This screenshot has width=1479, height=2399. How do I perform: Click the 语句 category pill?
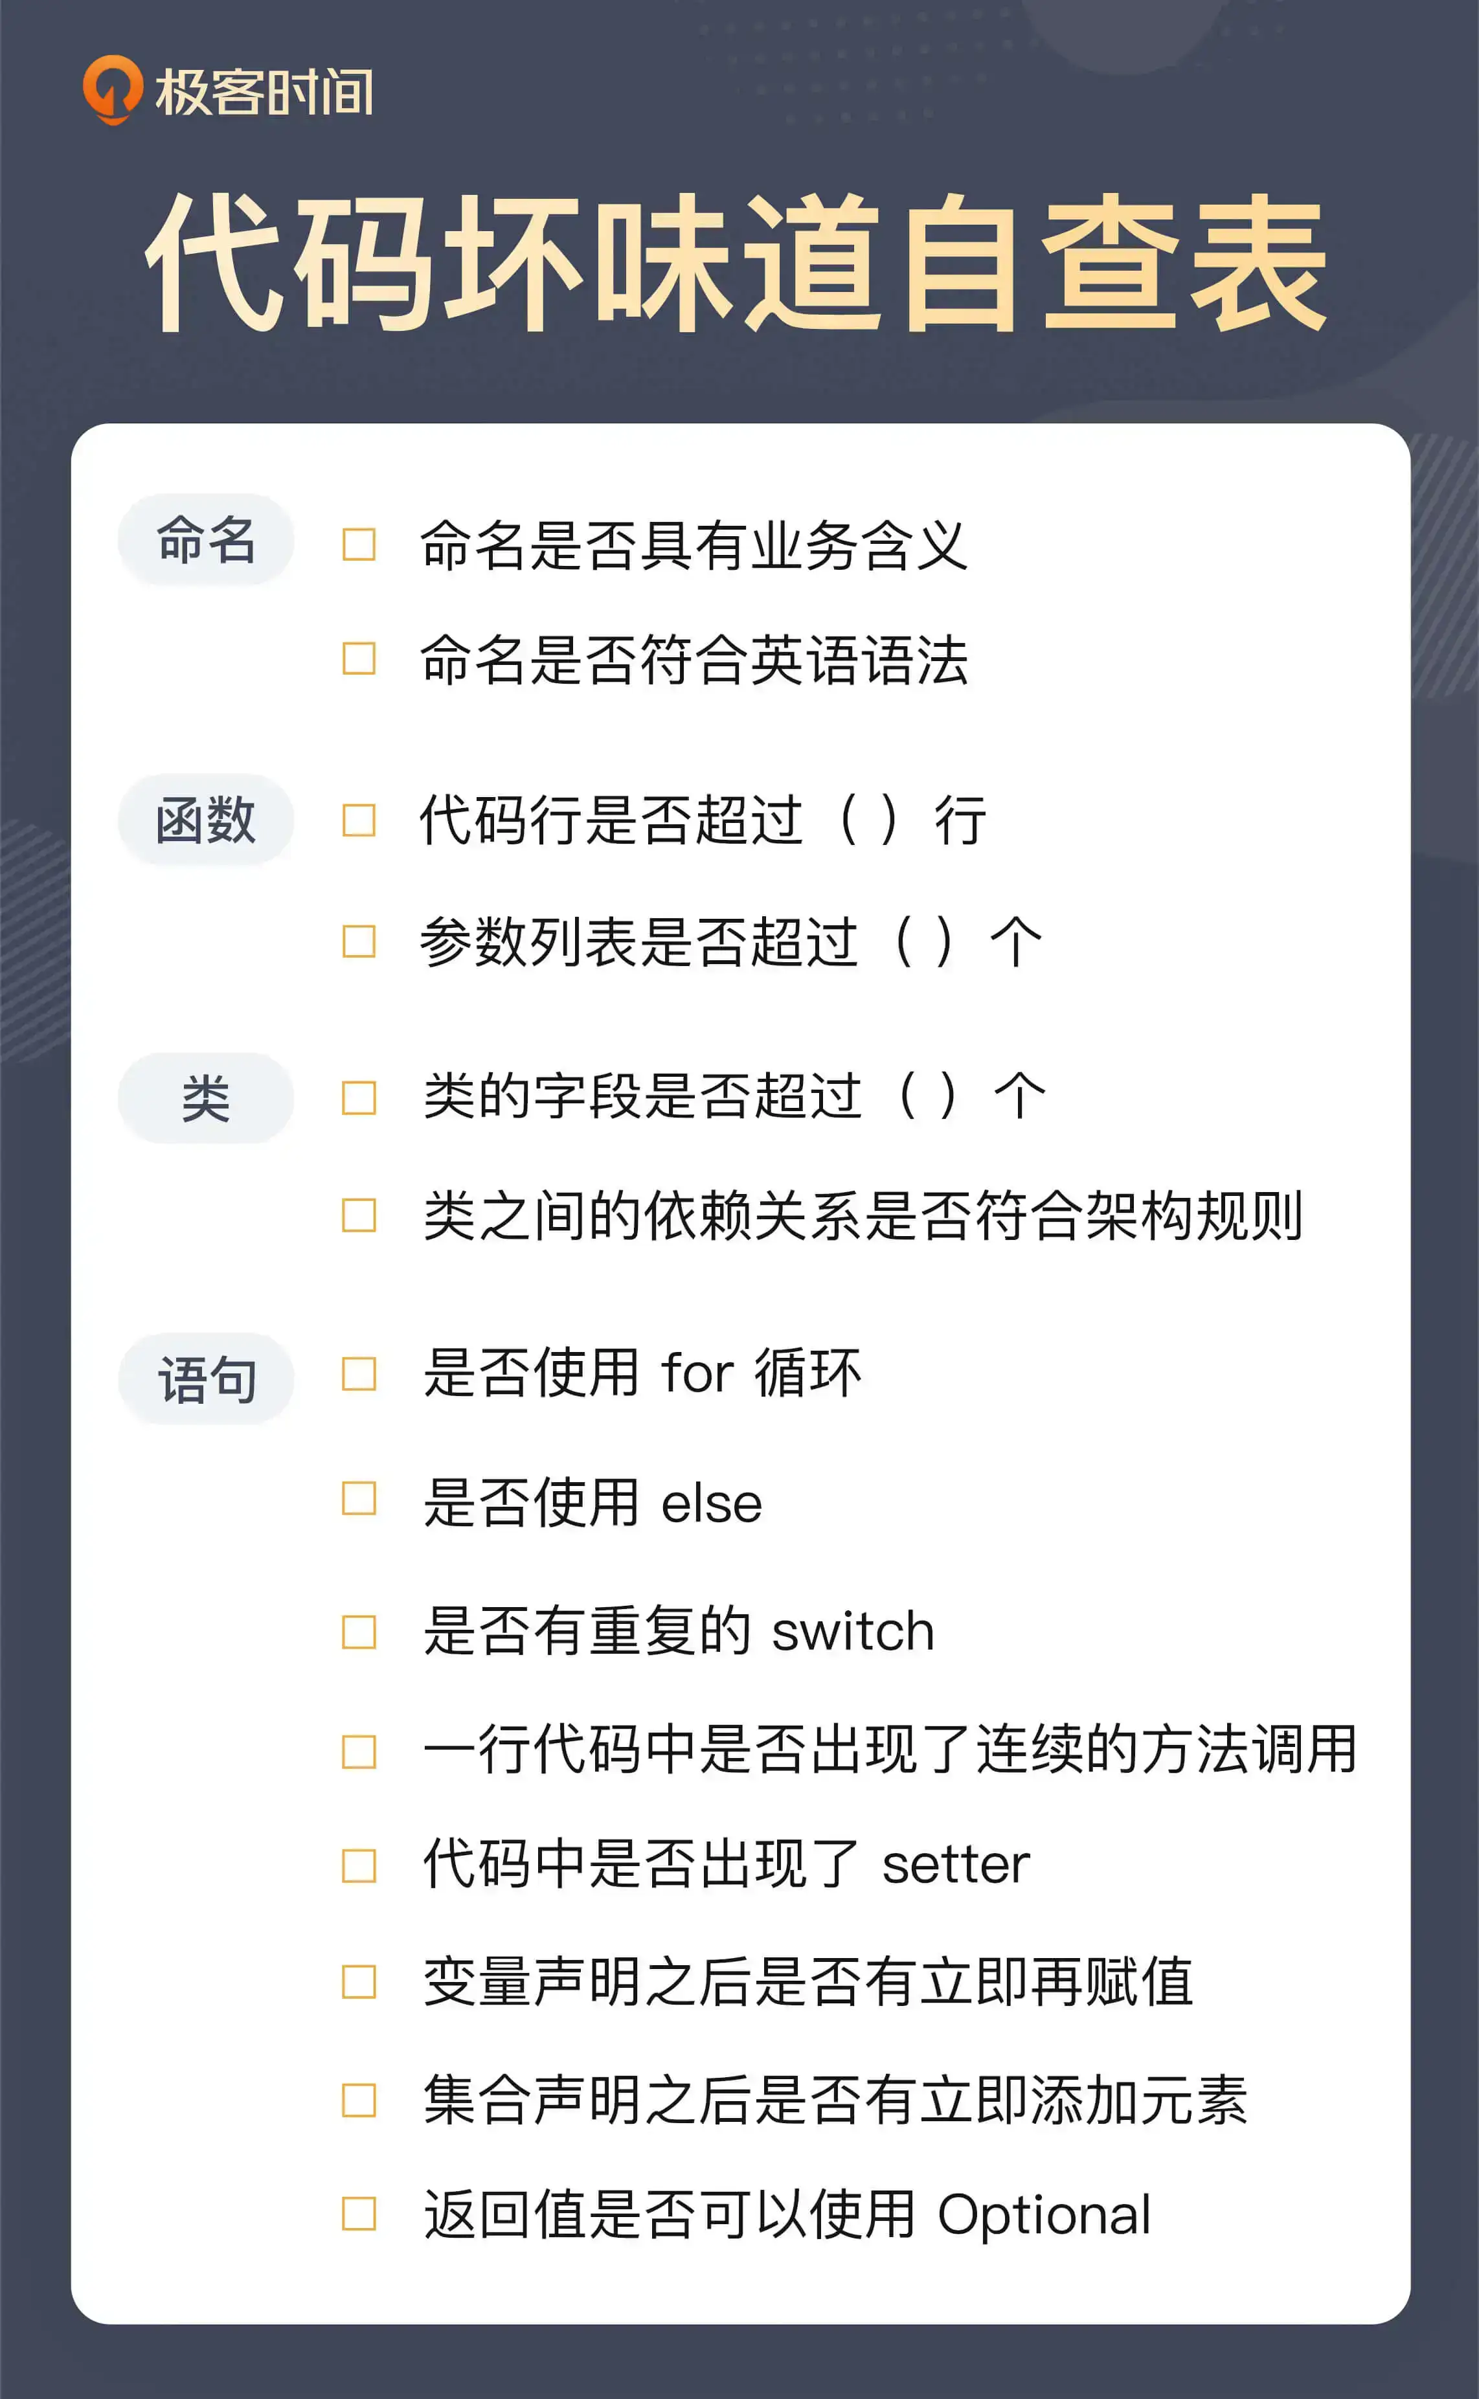click(x=205, y=1379)
